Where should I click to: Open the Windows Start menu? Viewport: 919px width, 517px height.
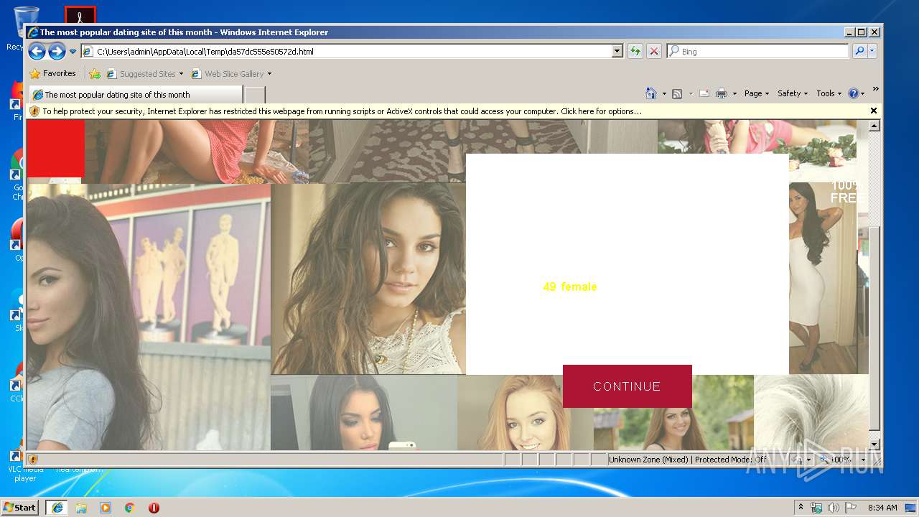pos(20,507)
